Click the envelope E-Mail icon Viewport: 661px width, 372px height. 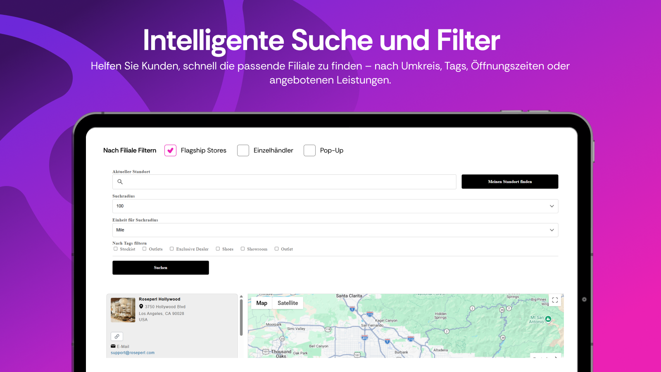(113, 346)
